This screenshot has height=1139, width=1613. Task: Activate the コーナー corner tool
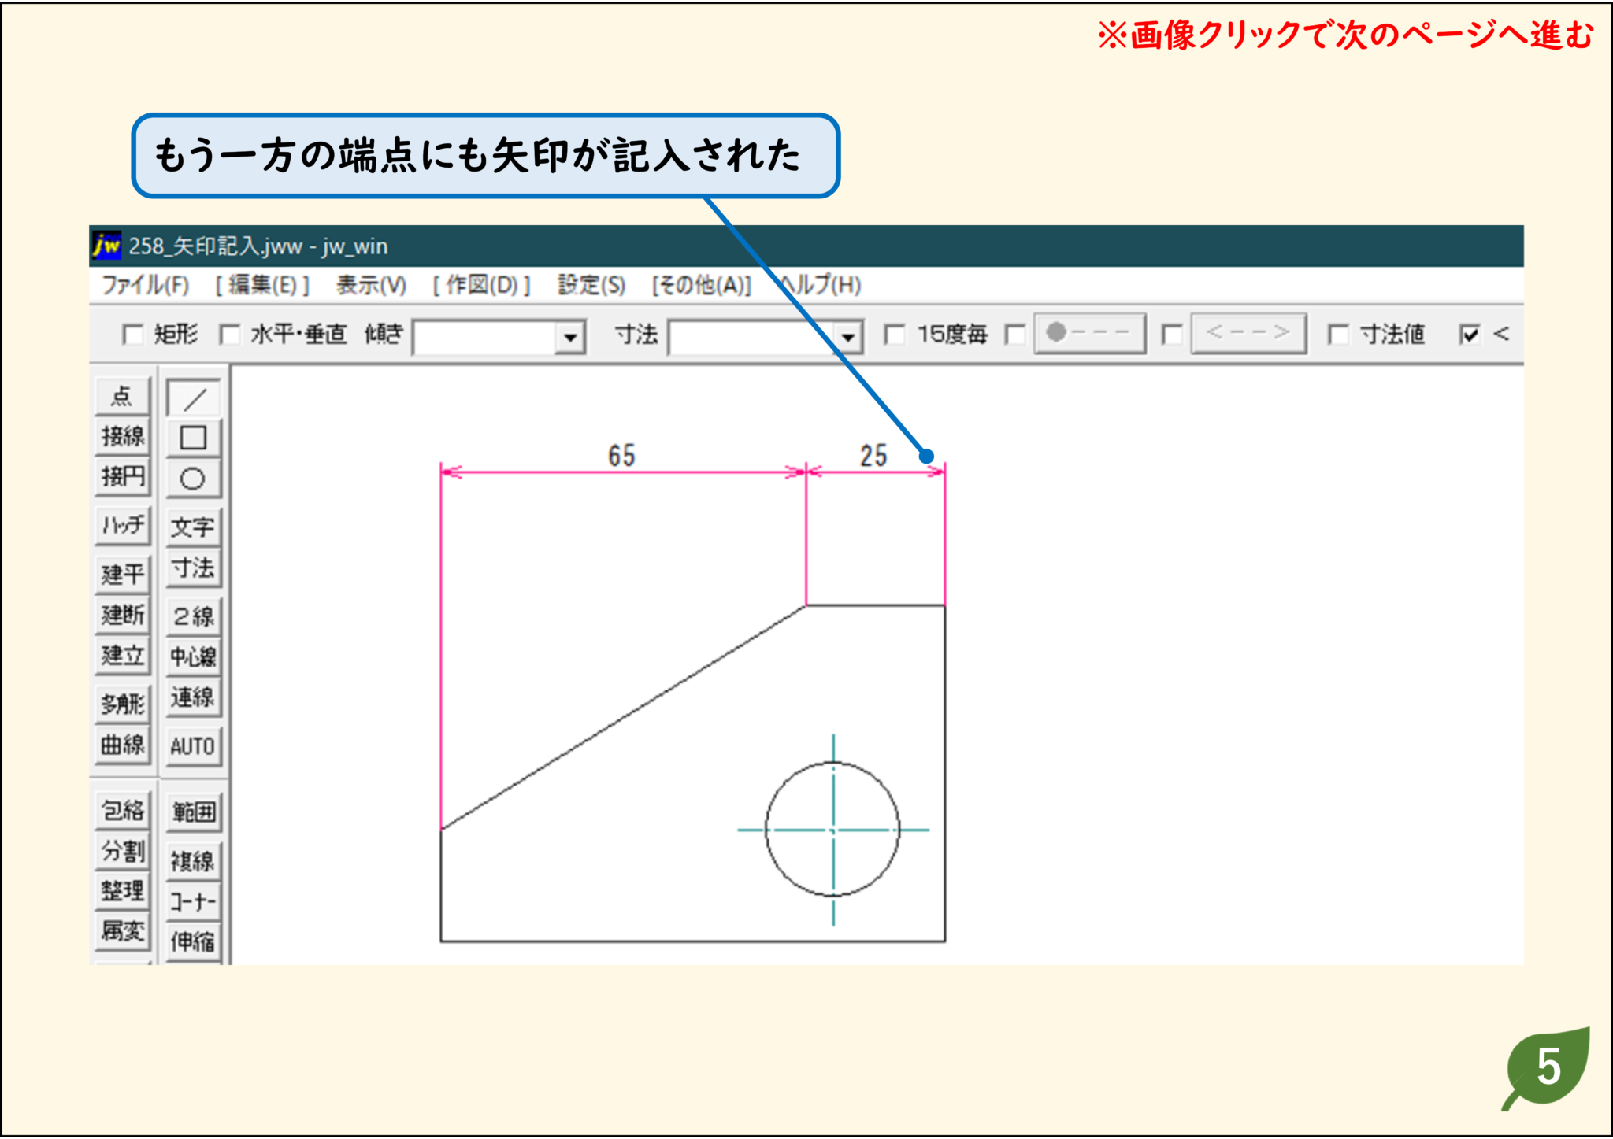pyautogui.click(x=191, y=903)
